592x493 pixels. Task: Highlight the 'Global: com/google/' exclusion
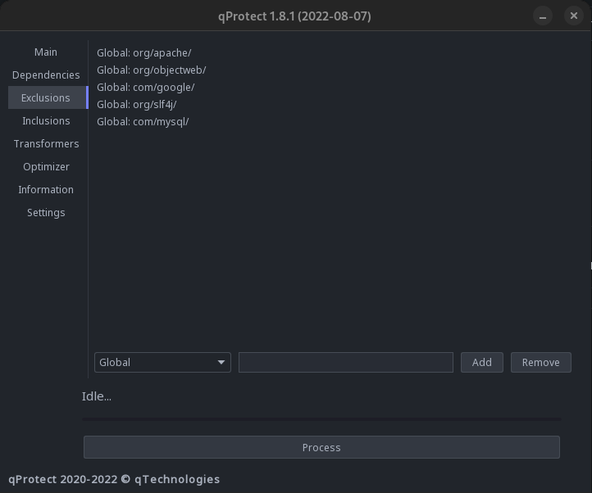tap(146, 87)
